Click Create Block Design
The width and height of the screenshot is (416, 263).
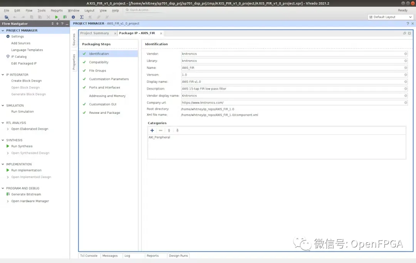point(26,81)
